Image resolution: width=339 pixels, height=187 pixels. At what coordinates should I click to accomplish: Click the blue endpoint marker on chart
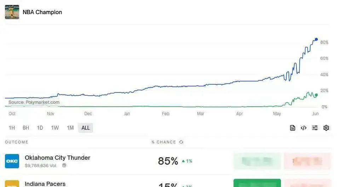316,39
